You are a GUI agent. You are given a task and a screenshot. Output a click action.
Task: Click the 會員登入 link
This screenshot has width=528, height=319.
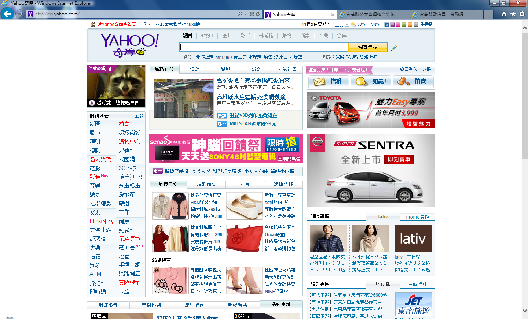408,70
